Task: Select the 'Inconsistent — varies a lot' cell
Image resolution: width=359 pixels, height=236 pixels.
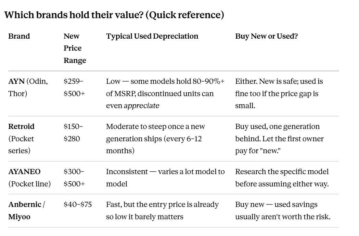Action: pyautogui.click(x=165, y=178)
